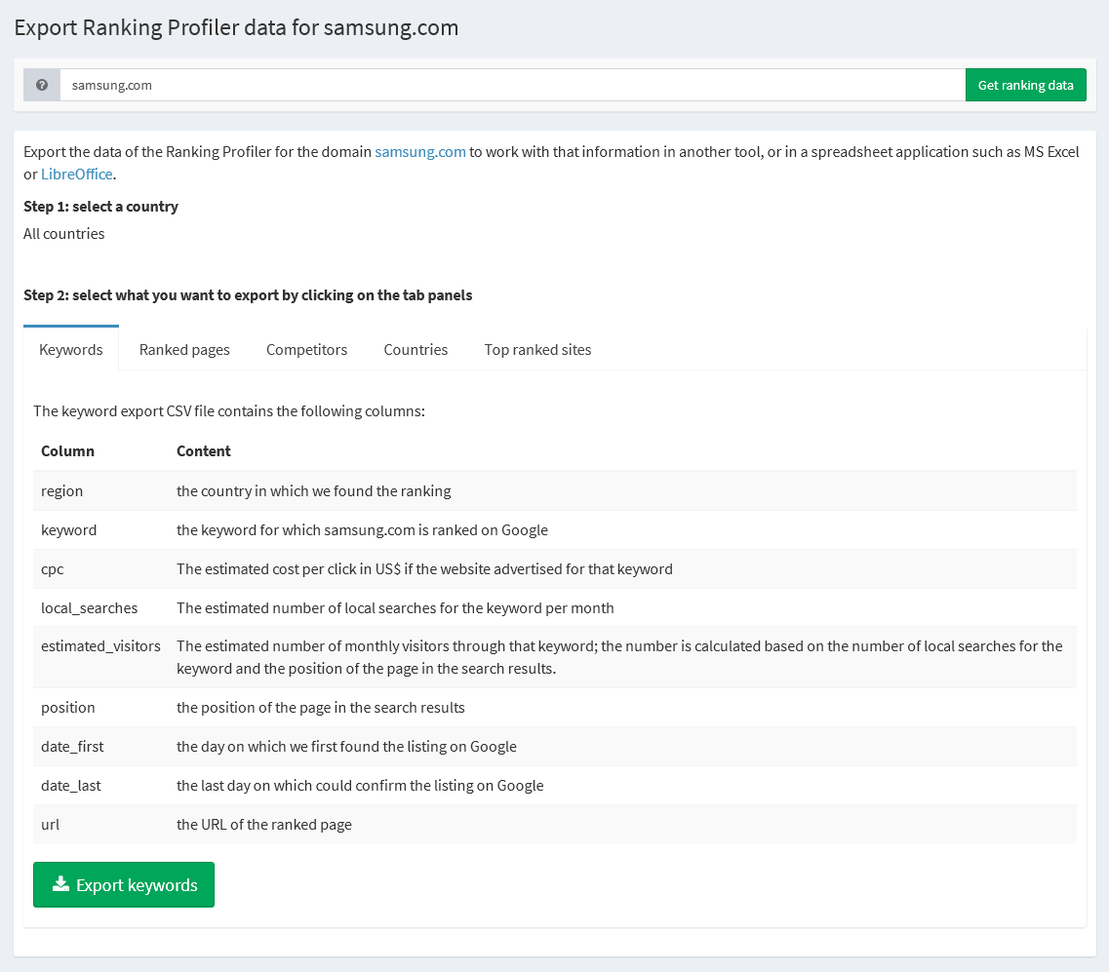Switch to the Competitors tab
The height and width of the screenshot is (972, 1109).
306,349
